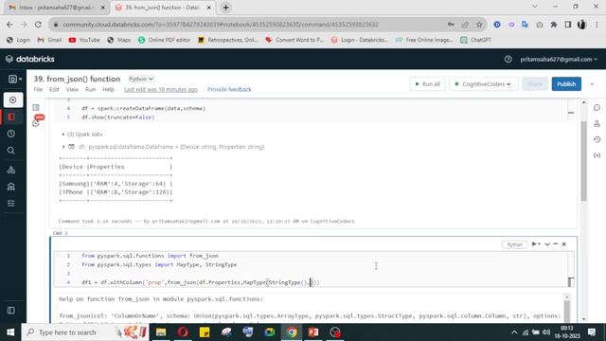This screenshot has width=606, height=341.
Task: Open the Python language dropdown
Action: (x=141, y=79)
